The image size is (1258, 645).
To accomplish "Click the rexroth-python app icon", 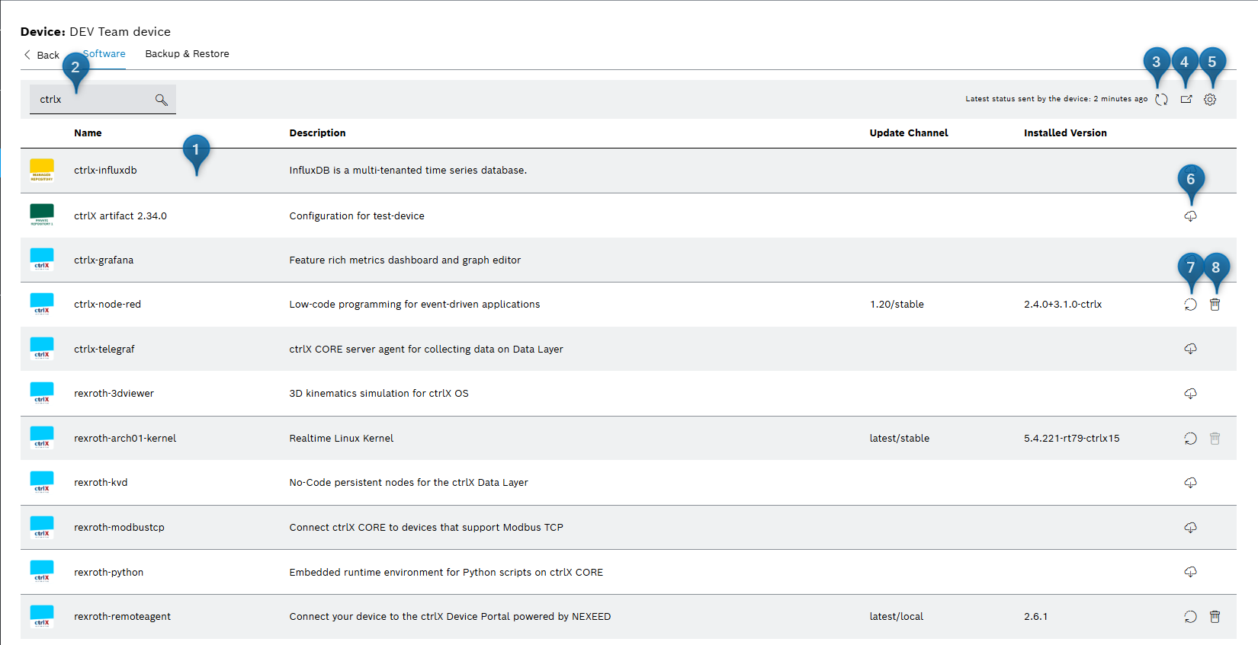I will pos(42,571).
